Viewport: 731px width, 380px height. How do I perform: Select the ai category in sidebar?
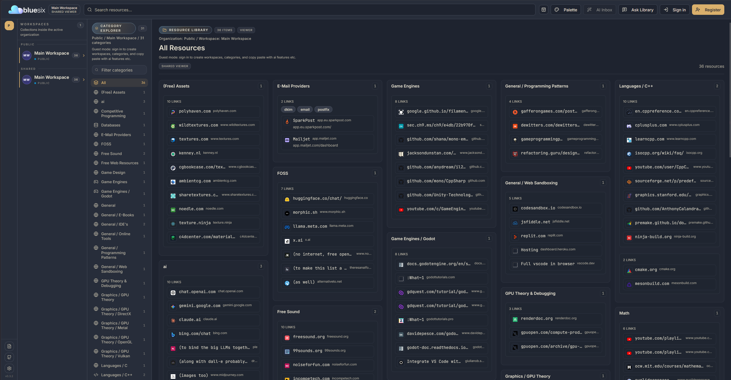120,102
